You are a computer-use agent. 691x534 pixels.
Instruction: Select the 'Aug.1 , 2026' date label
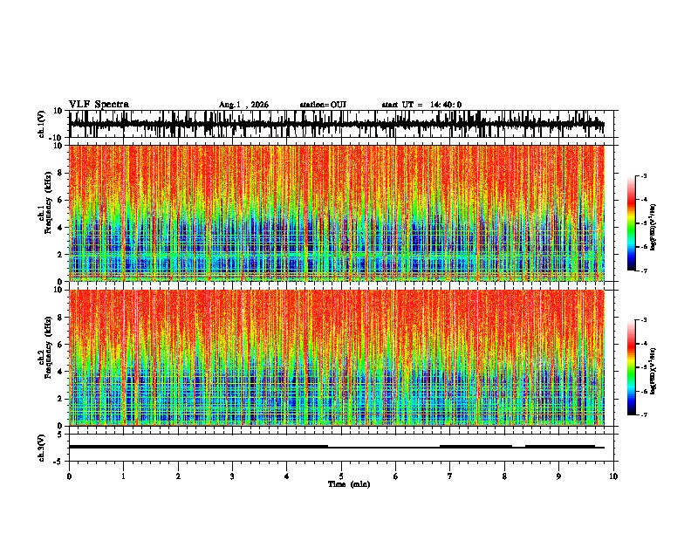click(x=243, y=105)
